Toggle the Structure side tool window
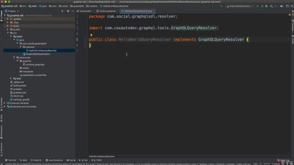Viewport: 294px width, 165px height. (x=1, y=149)
